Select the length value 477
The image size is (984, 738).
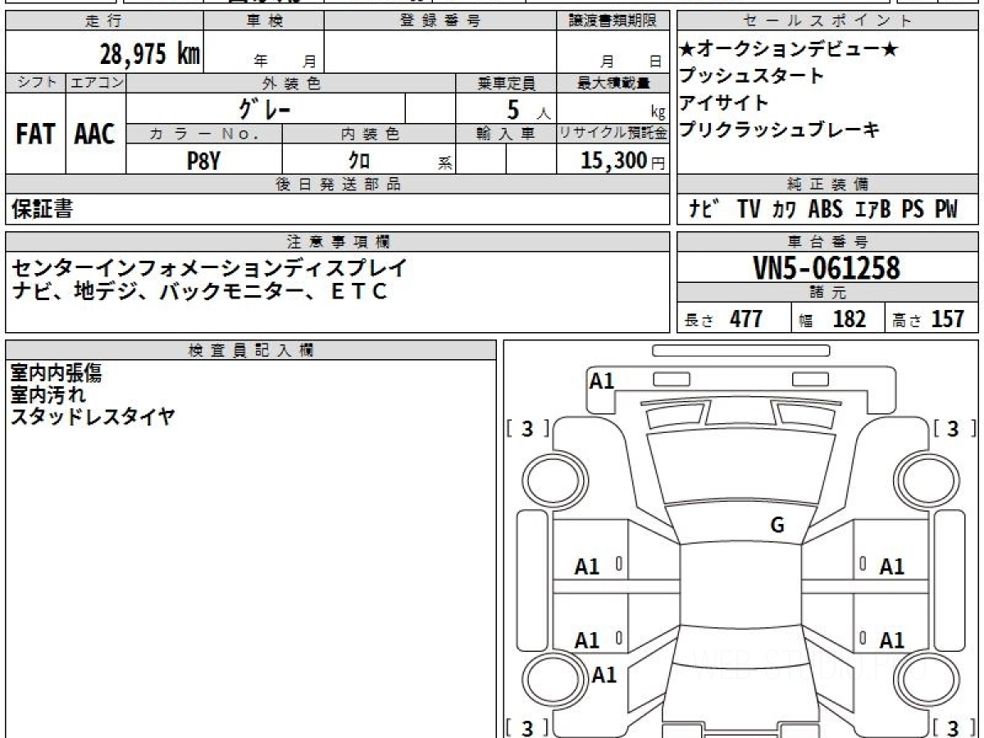746,319
